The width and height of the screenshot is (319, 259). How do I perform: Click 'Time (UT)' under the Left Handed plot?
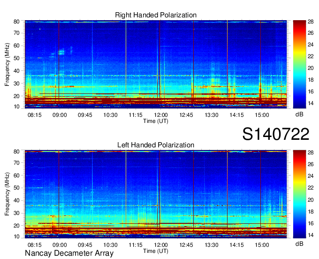(156, 251)
